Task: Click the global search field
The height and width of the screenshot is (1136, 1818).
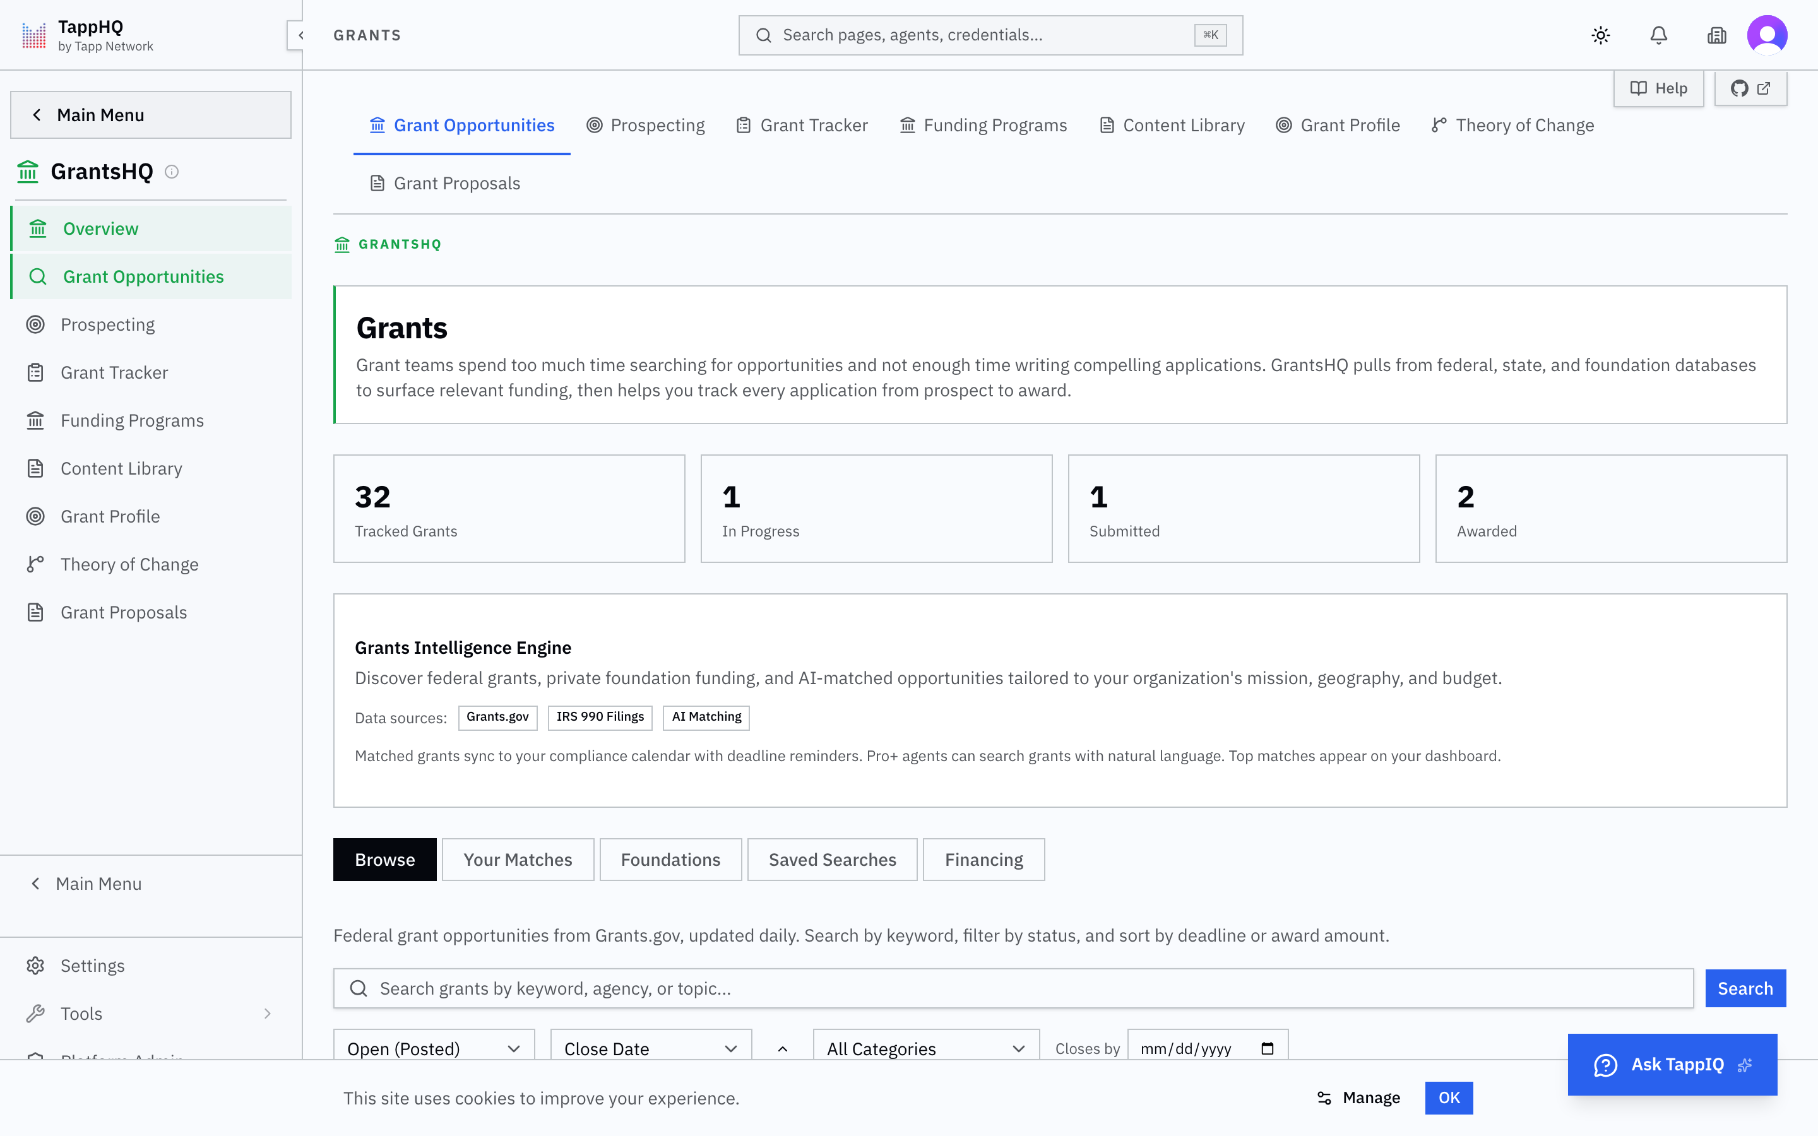Action: click(x=990, y=35)
